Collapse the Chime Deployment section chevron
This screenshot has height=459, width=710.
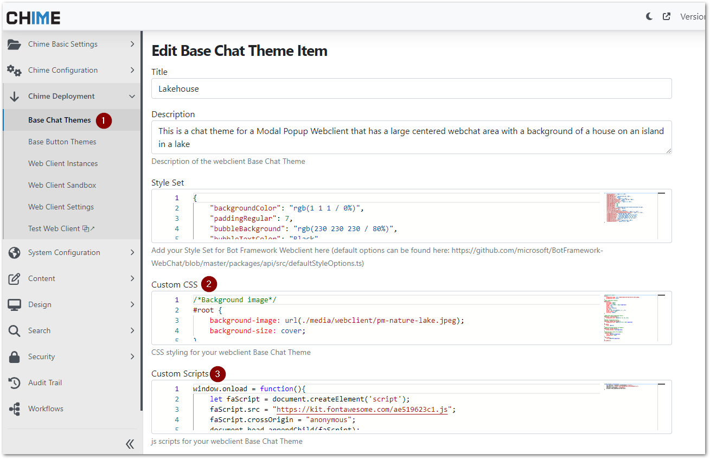tap(132, 97)
